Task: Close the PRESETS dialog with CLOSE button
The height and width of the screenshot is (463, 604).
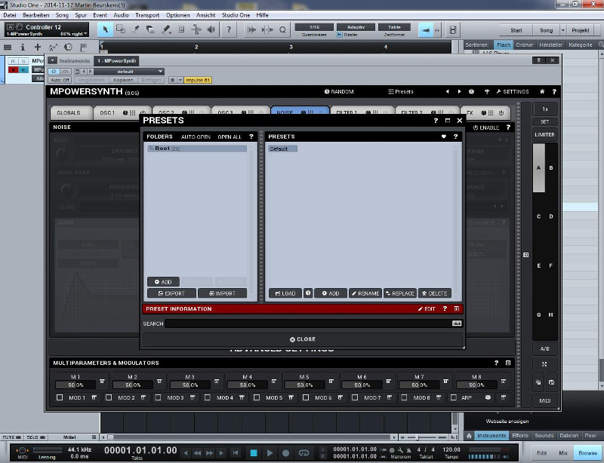Action: [303, 339]
